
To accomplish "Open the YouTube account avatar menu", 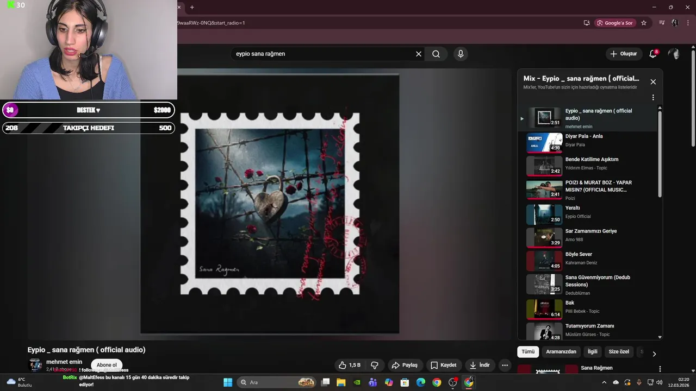I will [674, 54].
